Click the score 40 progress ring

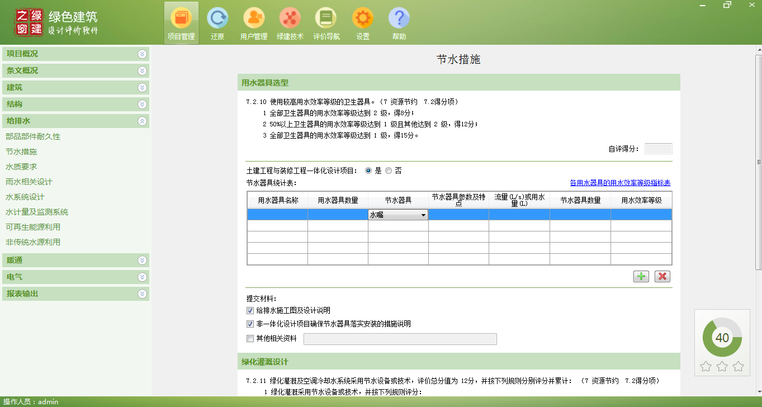coord(722,338)
